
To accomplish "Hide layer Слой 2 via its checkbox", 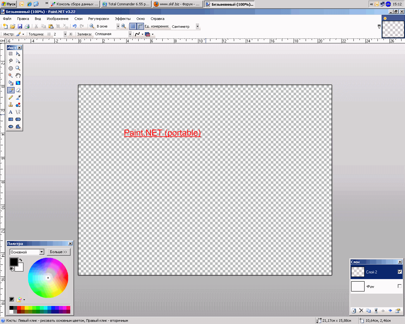I will [400, 272].
